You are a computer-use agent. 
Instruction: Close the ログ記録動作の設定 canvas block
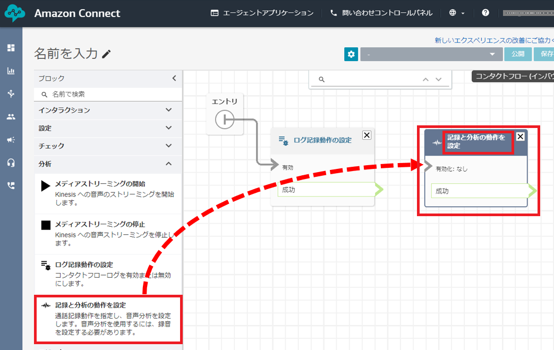click(x=367, y=135)
